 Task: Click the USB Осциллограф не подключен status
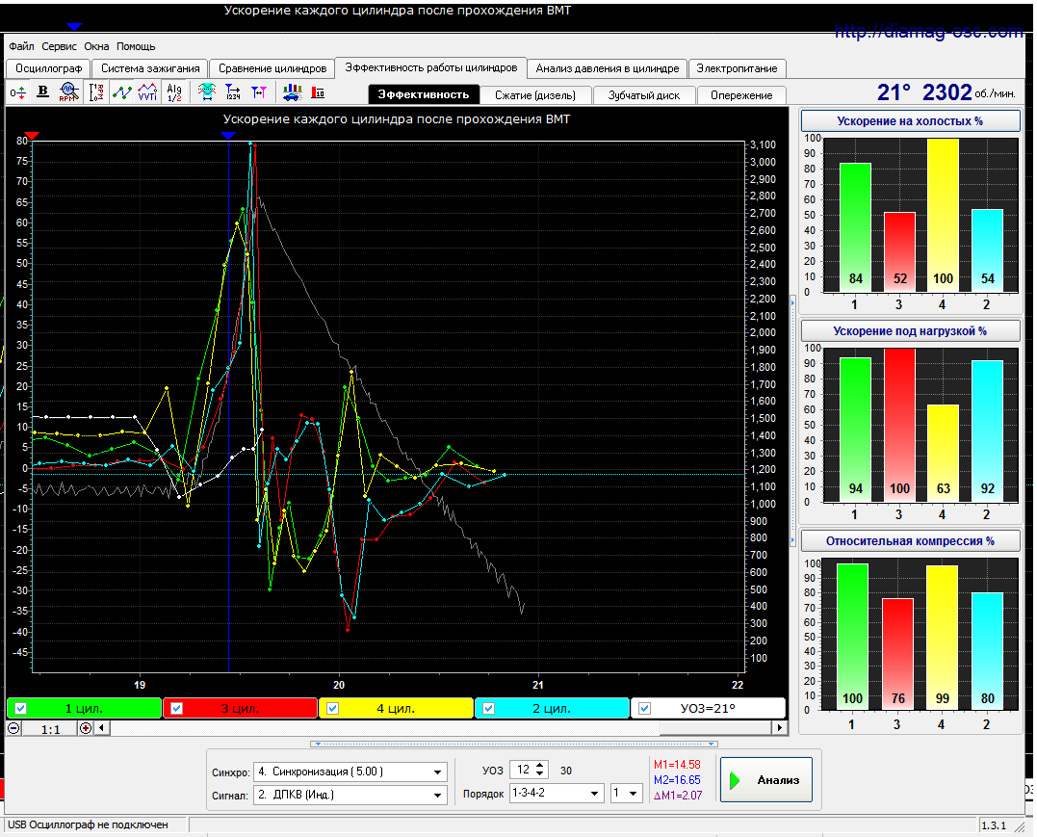[x=88, y=824]
